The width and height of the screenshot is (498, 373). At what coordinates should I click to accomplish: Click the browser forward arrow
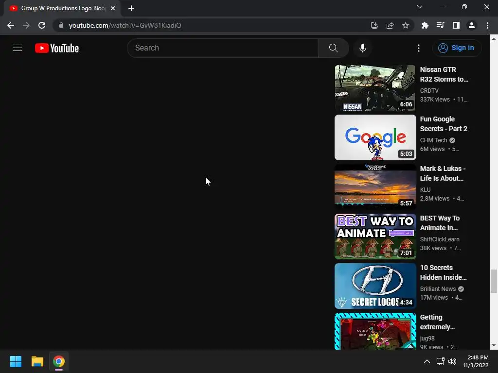click(x=26, y=25)
